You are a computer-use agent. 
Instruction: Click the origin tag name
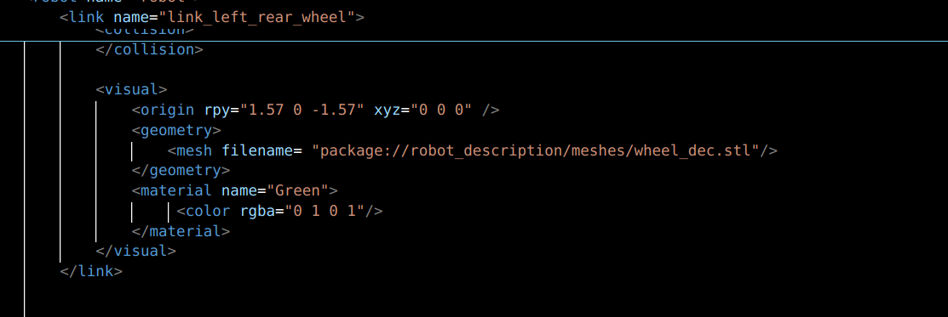[x=168, y=110]
